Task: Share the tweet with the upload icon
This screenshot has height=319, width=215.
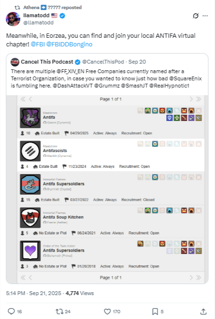Action: (x=203, y=311)
